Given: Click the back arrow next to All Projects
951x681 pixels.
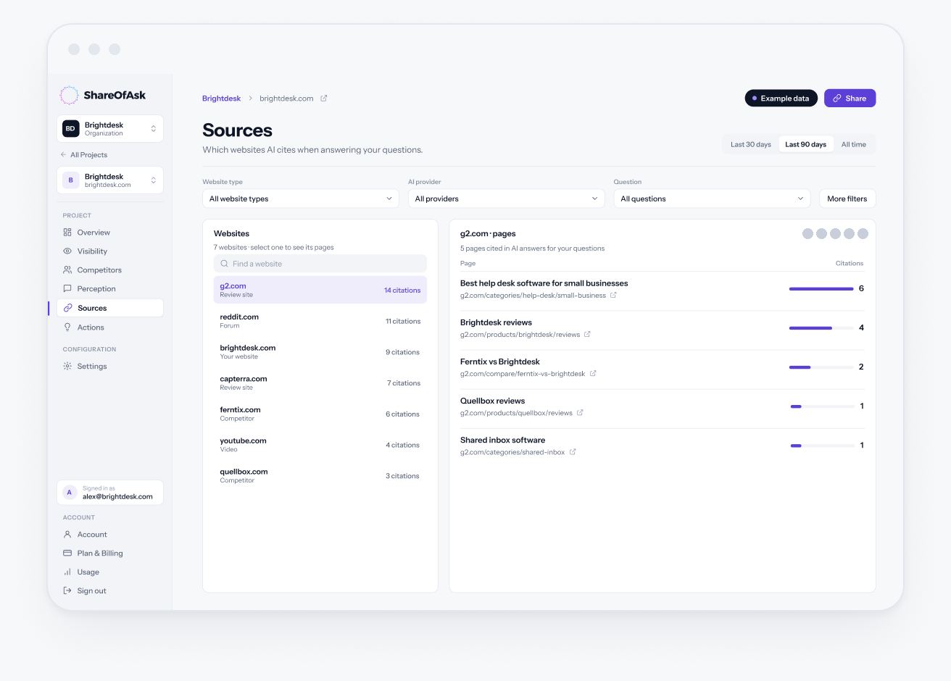Looking at the screenshot, I should click(64, 154).
